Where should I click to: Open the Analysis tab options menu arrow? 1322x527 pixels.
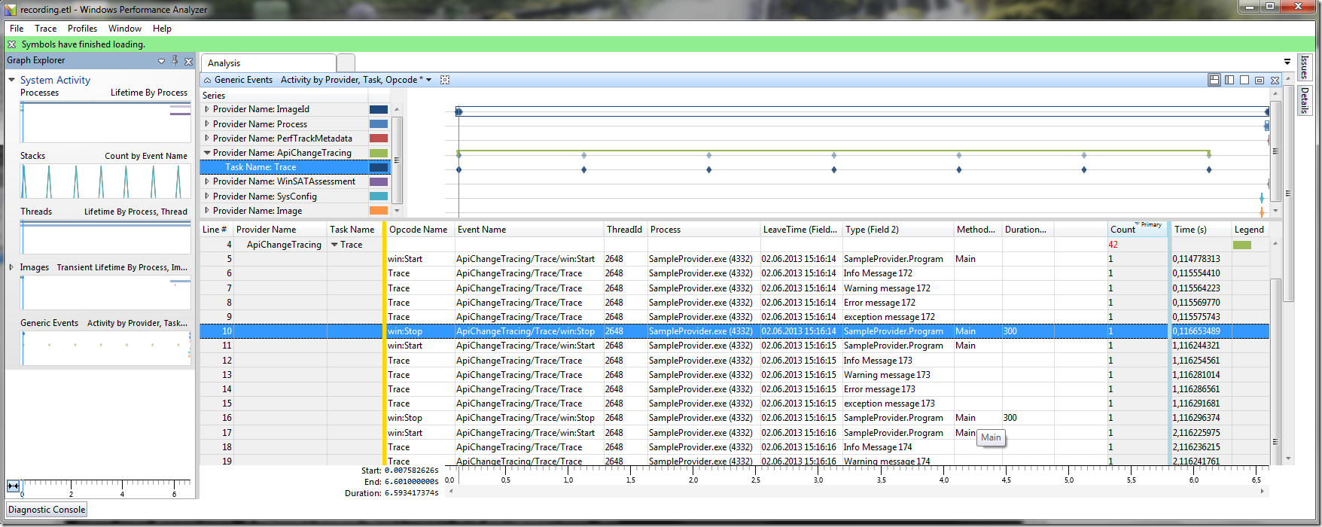coord(1287,62)
